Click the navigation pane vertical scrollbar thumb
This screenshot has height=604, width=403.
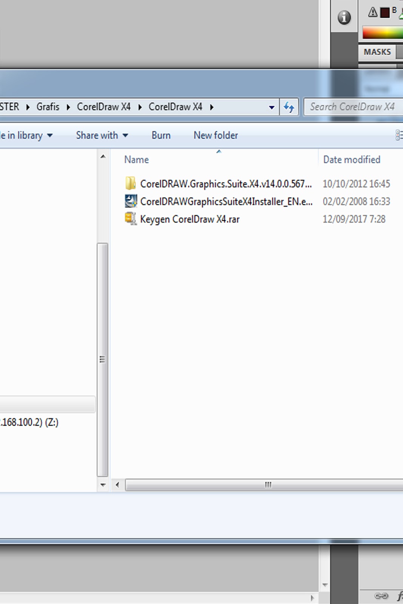102,359
